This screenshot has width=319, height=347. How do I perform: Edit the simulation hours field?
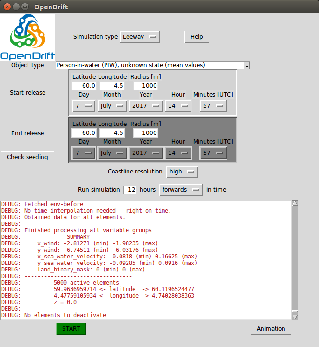pyautogui.click(x=130, y=190)
